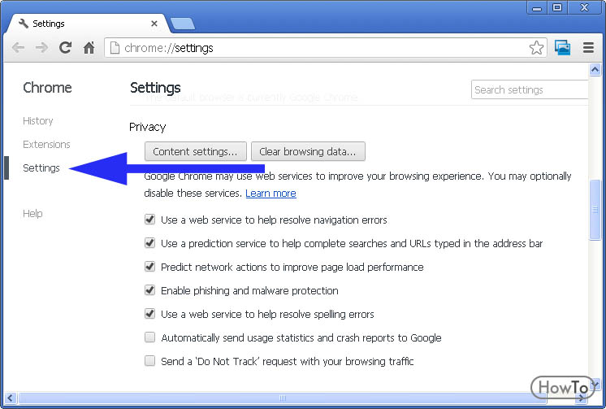Uncheck resolve navigation errors web service
This screenshot has height=409, width=606.
tap(150, 220)
